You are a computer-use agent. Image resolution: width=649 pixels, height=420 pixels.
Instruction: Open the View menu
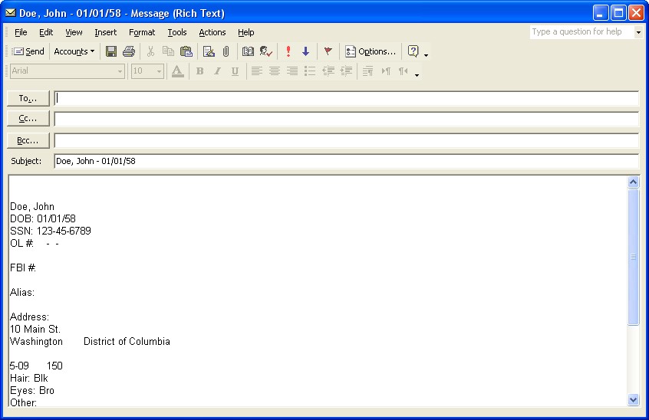click(x=74, y=32)
